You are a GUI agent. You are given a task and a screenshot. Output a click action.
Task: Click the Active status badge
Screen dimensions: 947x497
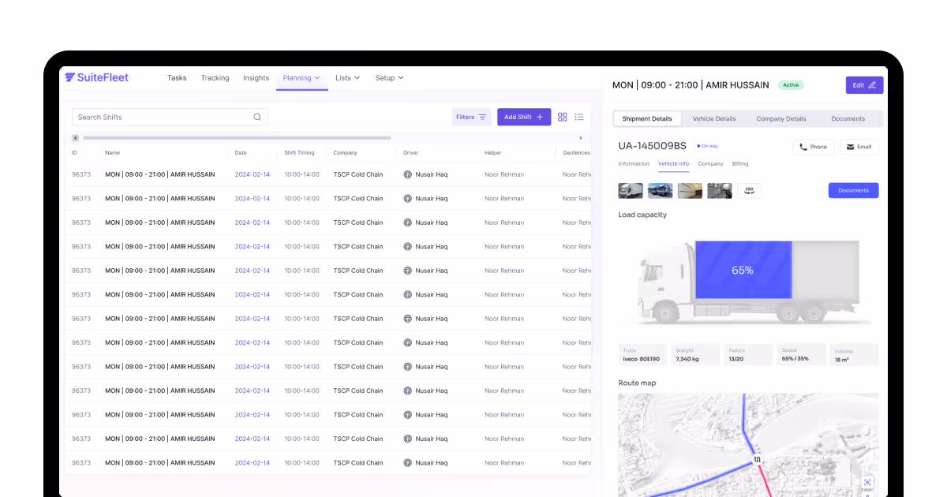[791, 85]
